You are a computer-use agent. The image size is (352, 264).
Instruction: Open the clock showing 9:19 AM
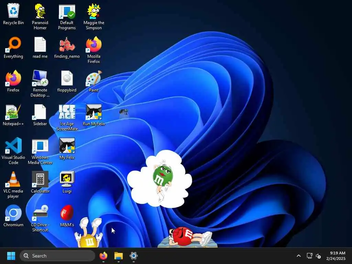[x=336, y=256]
